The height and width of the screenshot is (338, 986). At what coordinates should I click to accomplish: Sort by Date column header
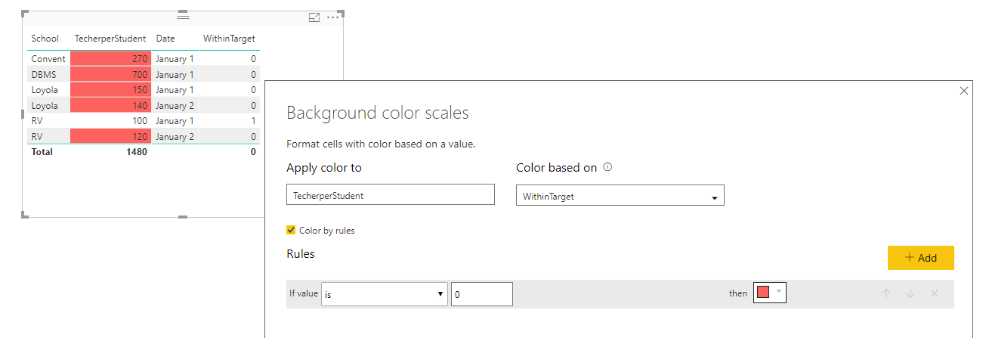(x=165, y=39)
